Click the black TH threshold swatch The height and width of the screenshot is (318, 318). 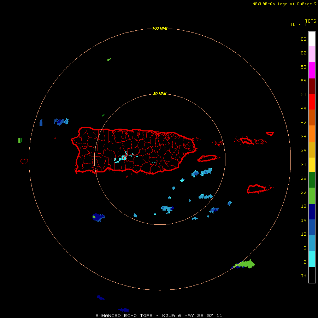tap(312, 275)
